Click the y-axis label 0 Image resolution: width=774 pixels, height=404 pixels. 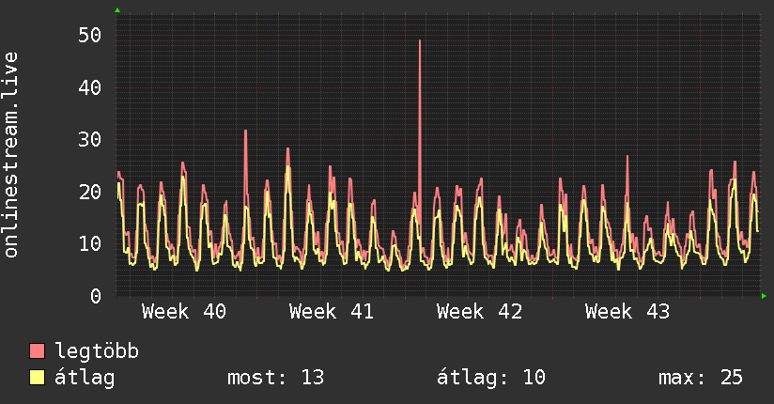tap(96, 296)
